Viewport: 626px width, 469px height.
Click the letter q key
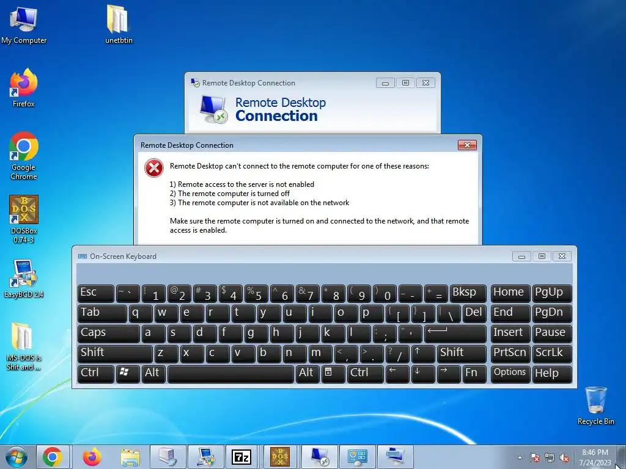click(x=141, y=313)
